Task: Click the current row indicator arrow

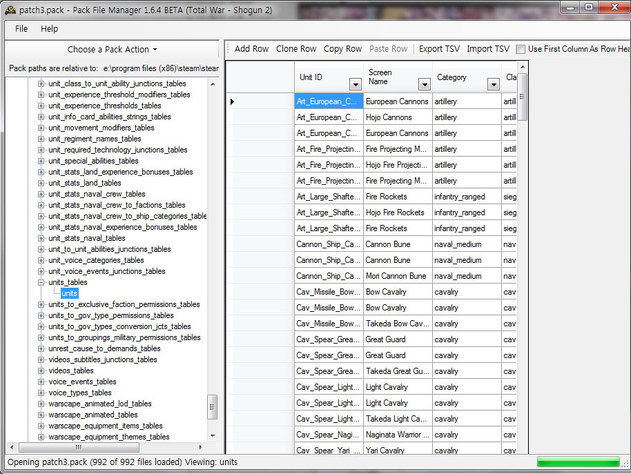Action: [x=233, y=101]
